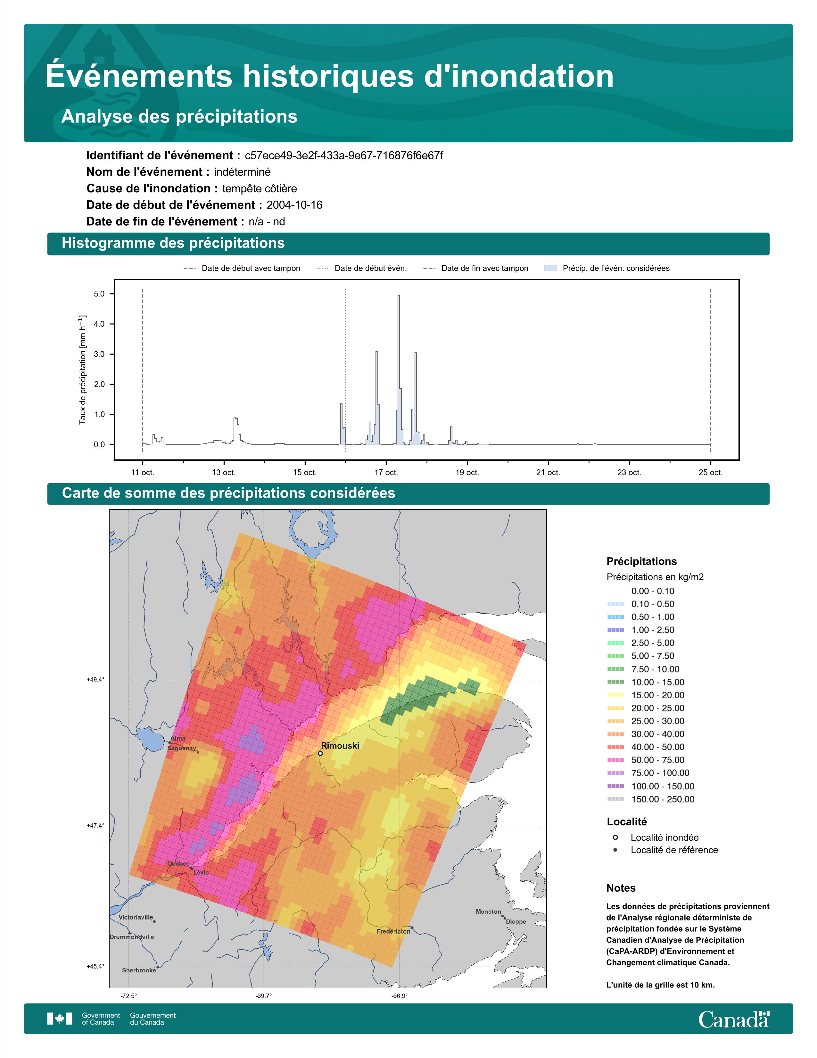Click the 0.50 - 1.00 precipitation color swatch

click(x=615, y=617)
